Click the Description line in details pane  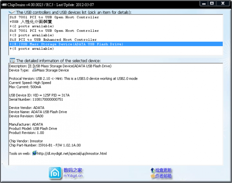pyautogui.click(x=60, y=66)
